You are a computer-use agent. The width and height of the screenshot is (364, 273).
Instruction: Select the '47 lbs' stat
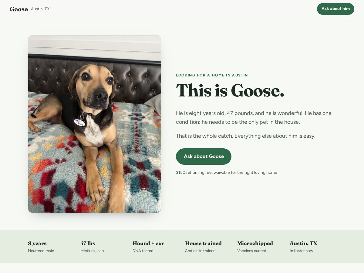coord(88,243)
